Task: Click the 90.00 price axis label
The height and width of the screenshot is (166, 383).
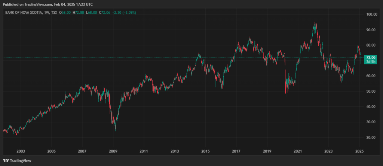Action: [x=371, y=30]
